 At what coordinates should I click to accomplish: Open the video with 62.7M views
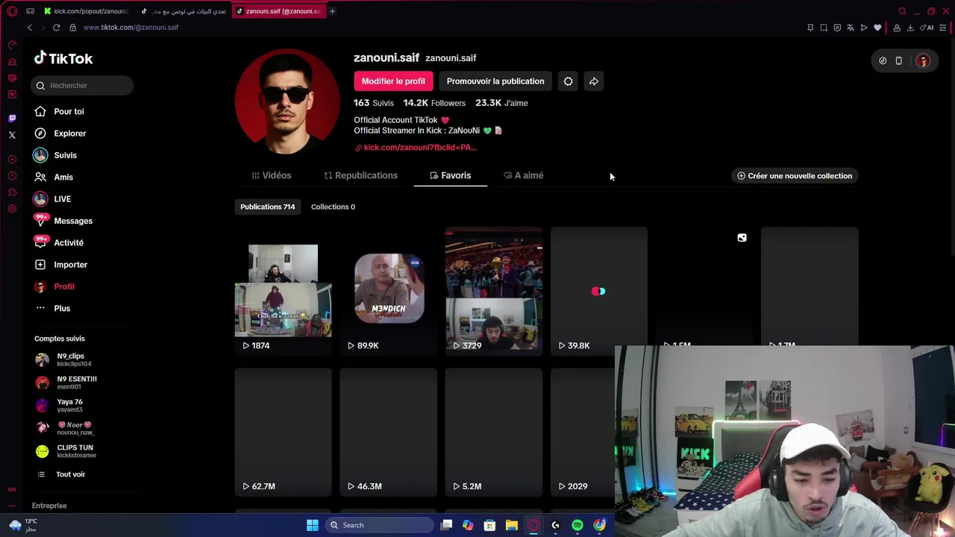(x=283, y=432)
